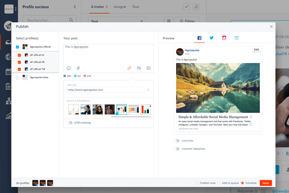Switch to Assigné tab
Screen dimensions: 289x193
point(120,7)
